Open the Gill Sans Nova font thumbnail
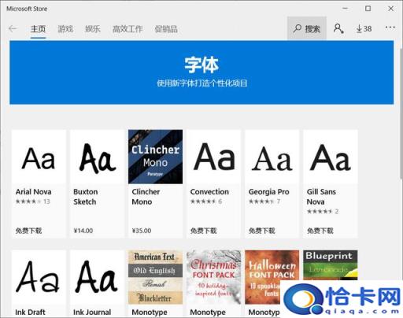 click(x=331, y=157)
